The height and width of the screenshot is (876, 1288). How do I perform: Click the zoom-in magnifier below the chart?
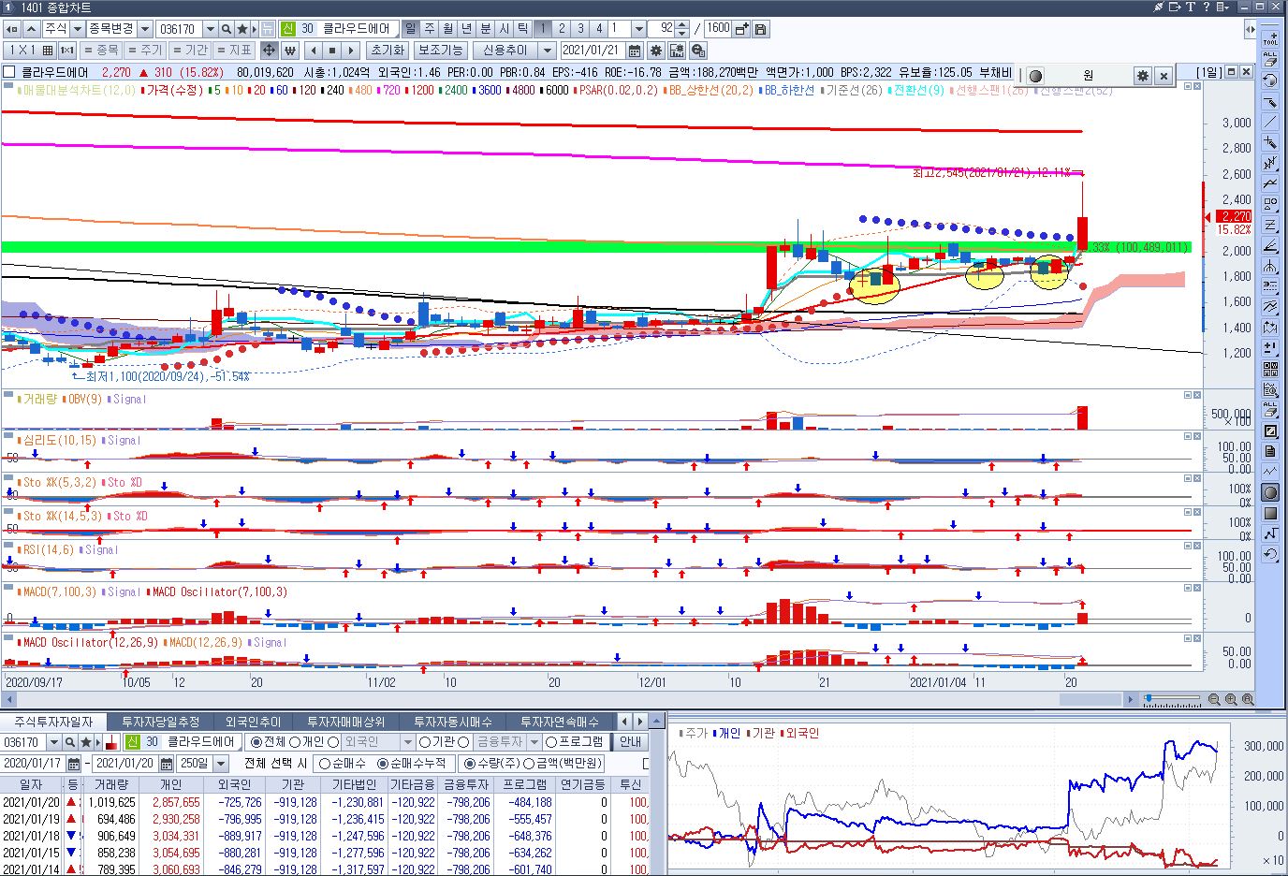point(1231,699)
